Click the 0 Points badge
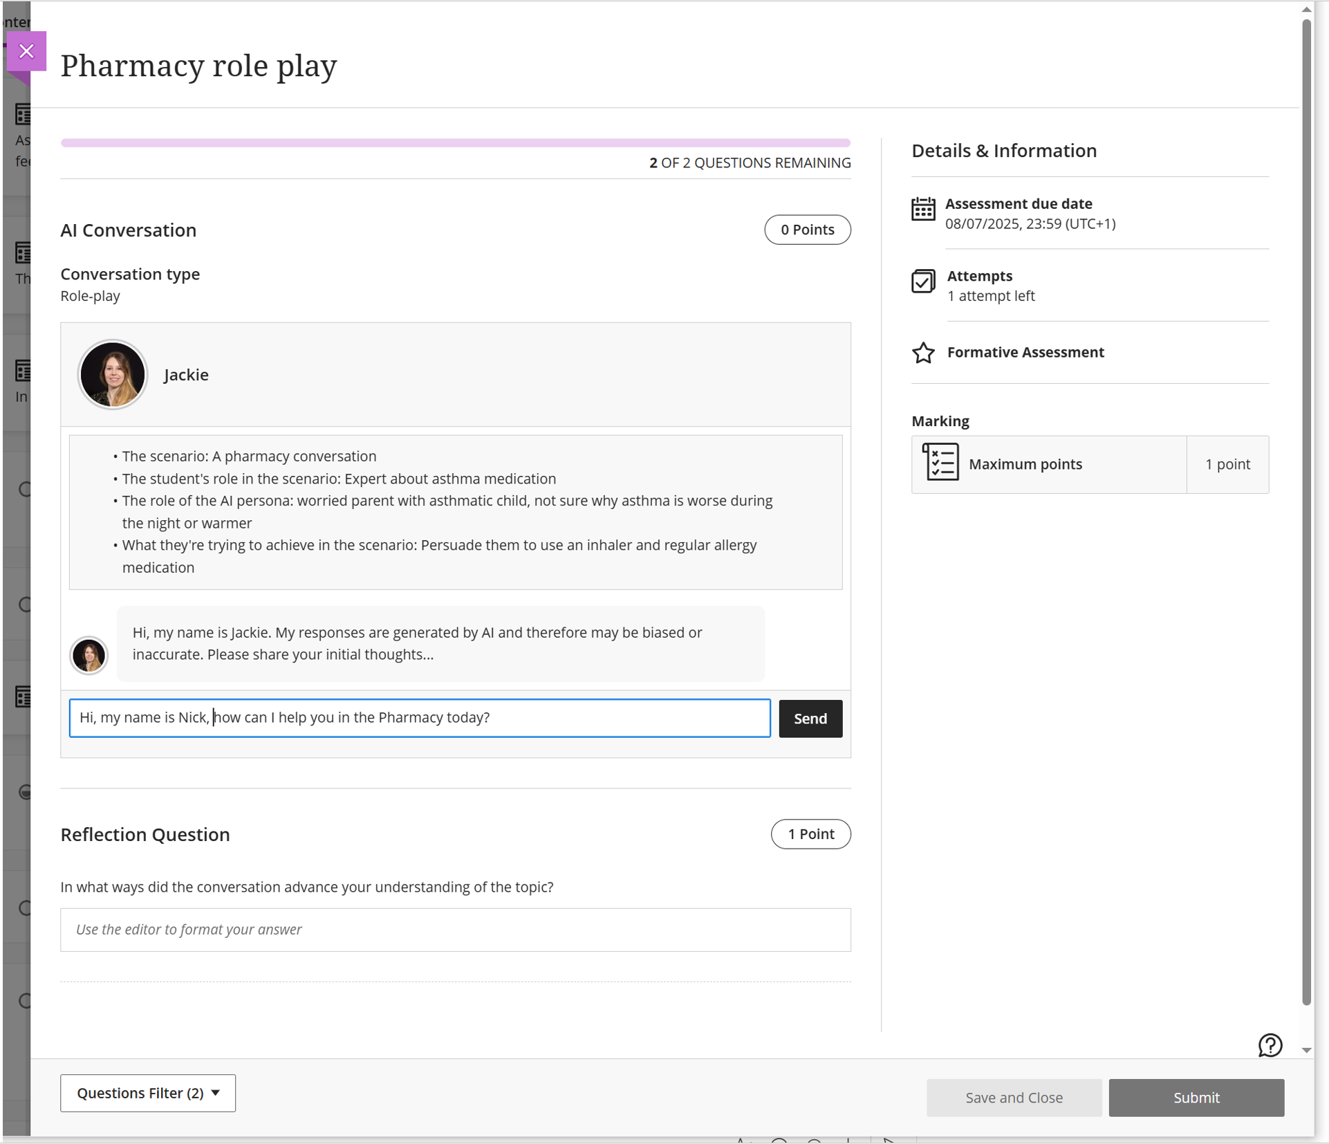The image size is (1329, 1144). coord(807,230)
